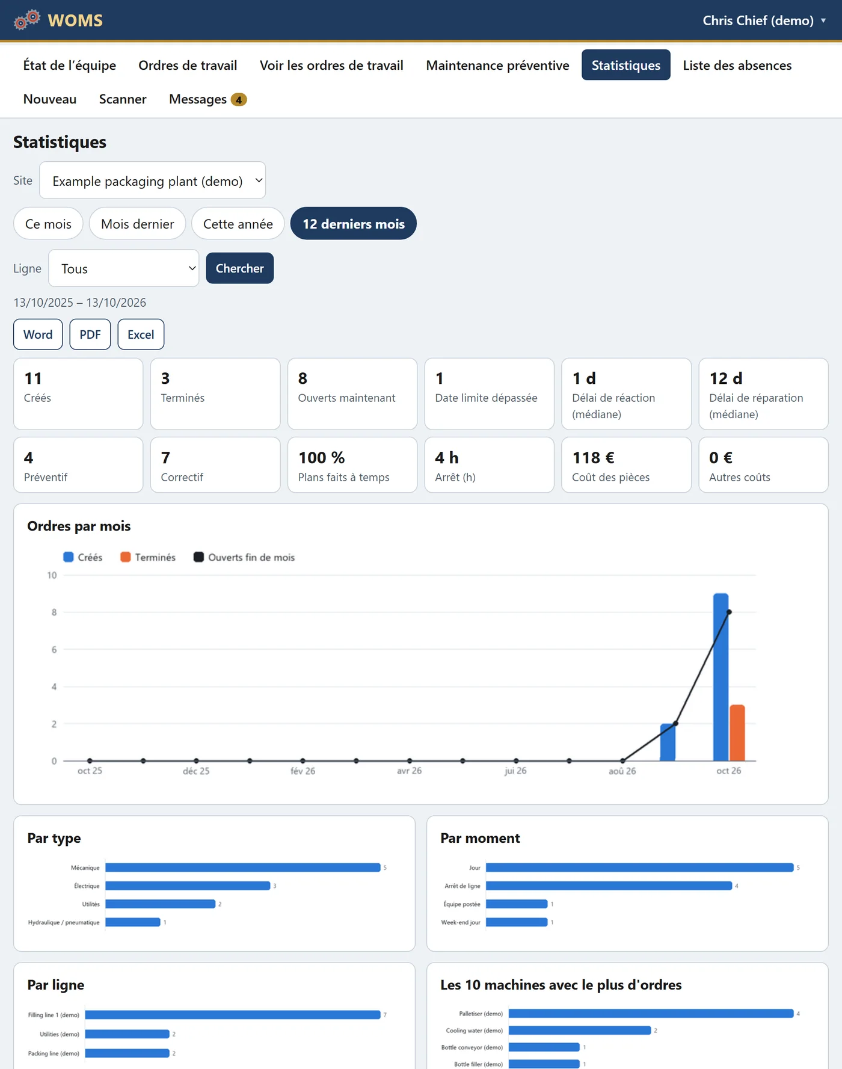This screenshot has width=842, height=1069.
Task: Open the Messages unread count badge
Action: (x=239, y=100)
